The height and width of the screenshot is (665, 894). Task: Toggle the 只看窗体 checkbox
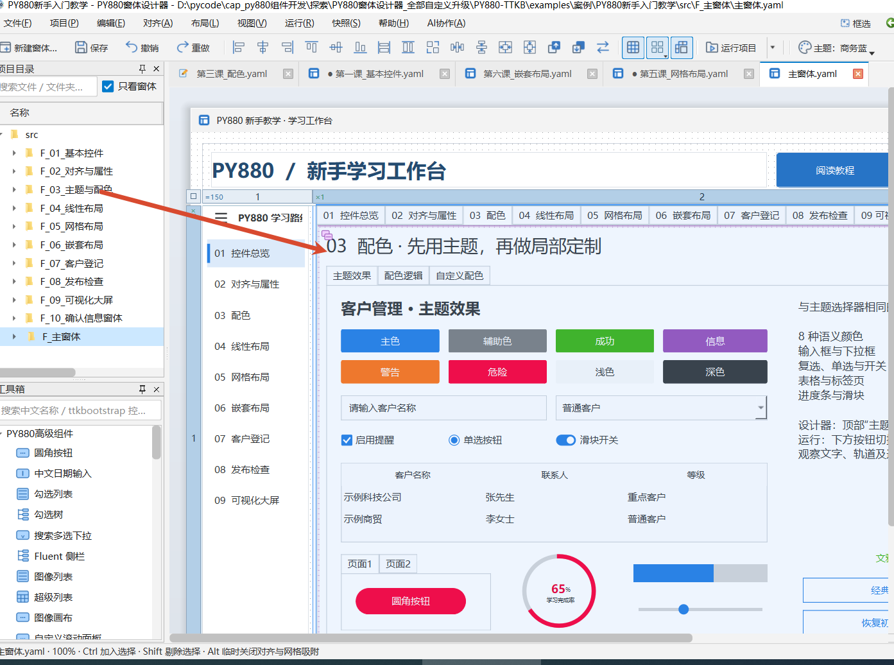pos(108,87)
